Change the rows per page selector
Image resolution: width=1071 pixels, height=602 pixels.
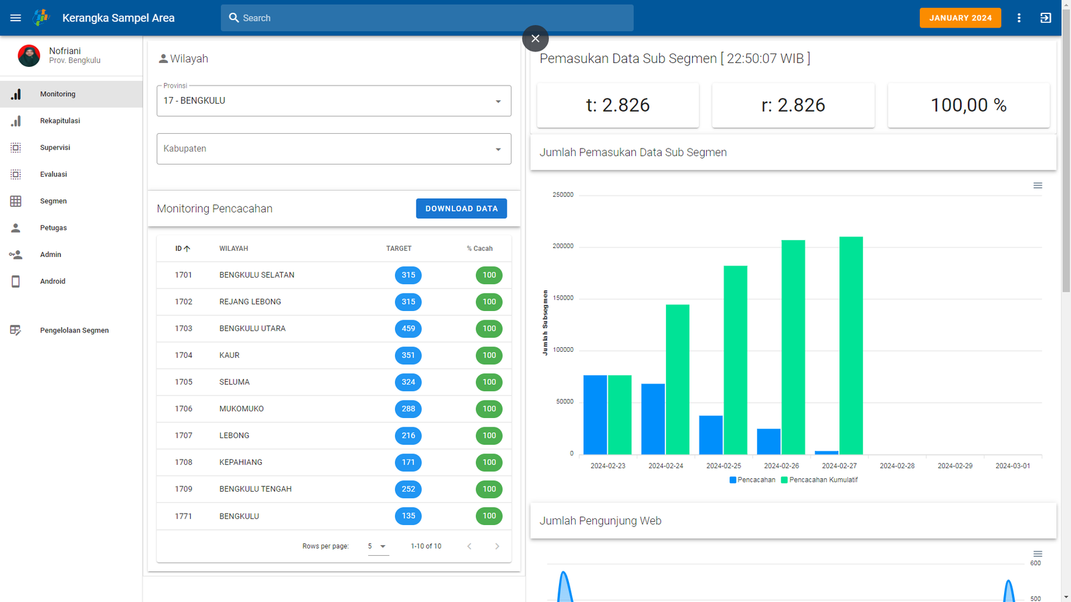click(378, 546)
